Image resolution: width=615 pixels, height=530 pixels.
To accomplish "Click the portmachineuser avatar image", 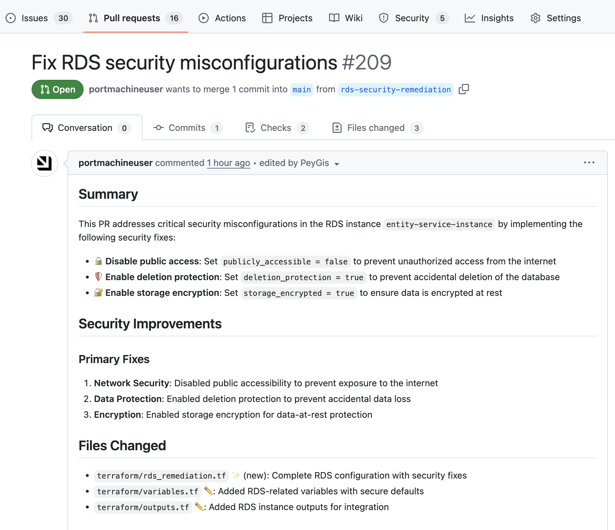I will click(x=44, y=163).
